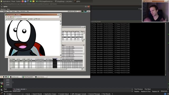Viewport: 169px width, 95px height.
Task: Open the Places menu
Action: click(13, 1)
